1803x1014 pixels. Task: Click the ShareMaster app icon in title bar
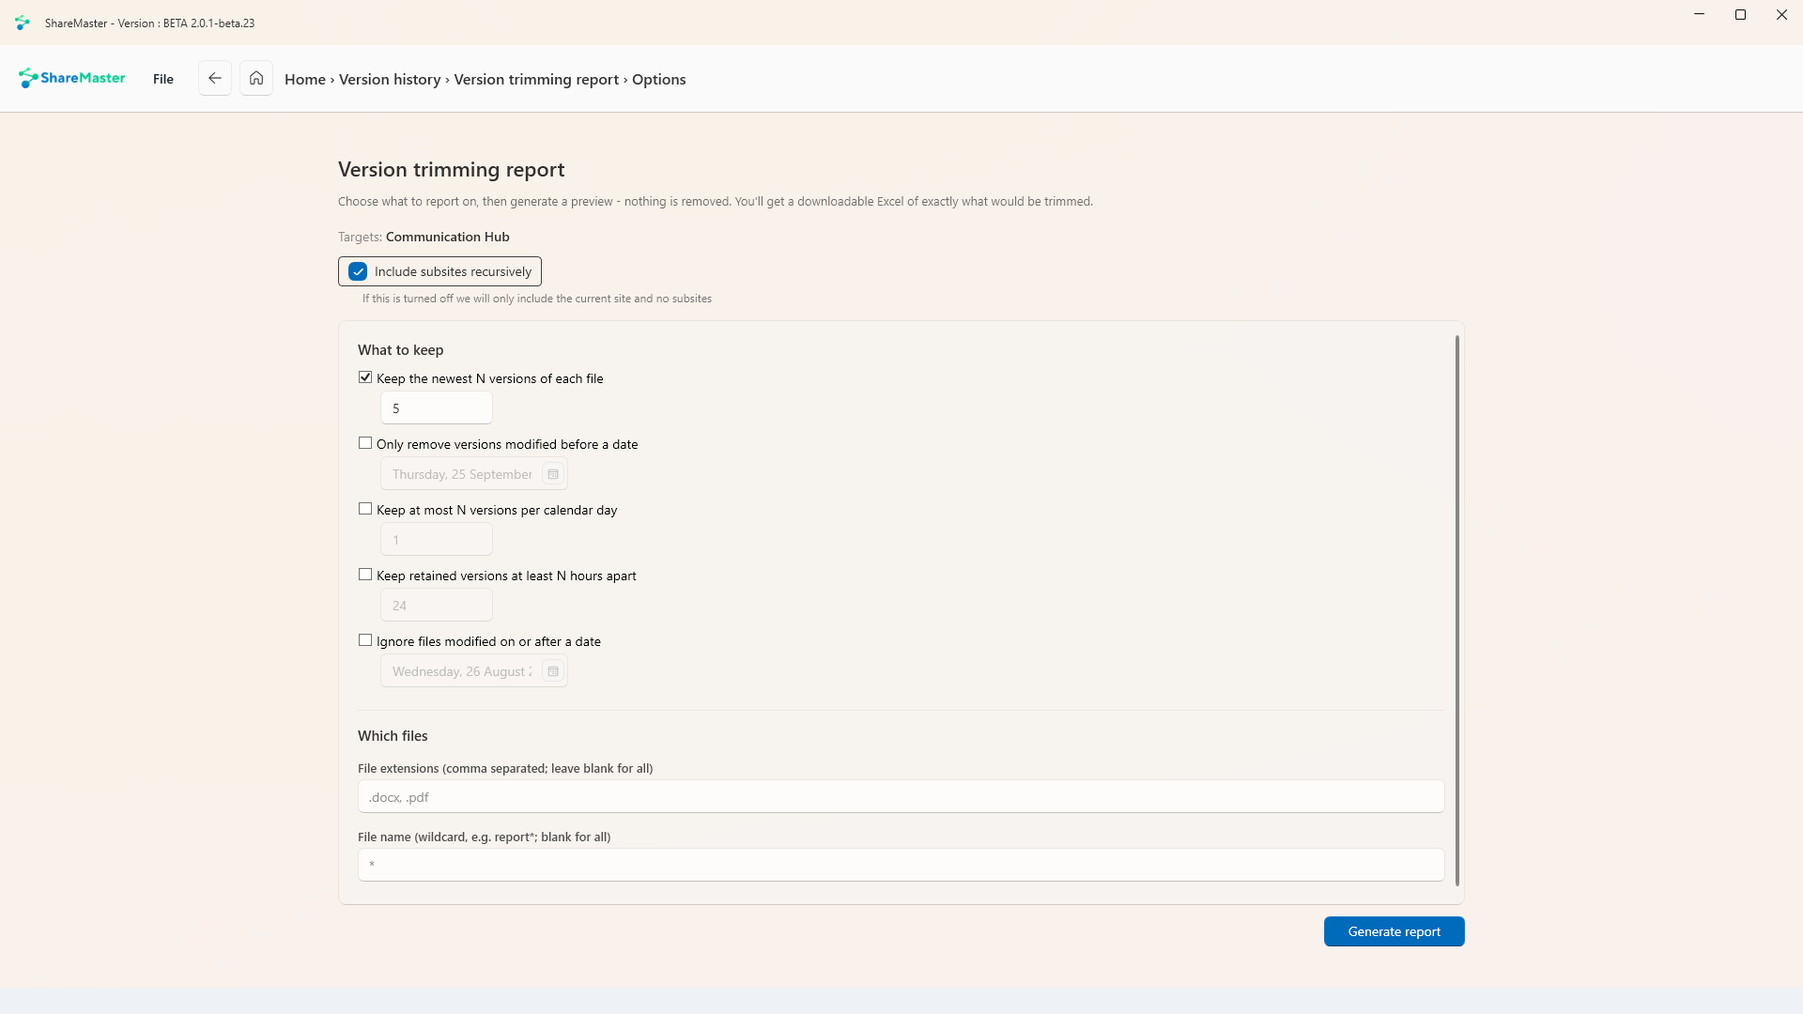coord(23,23)
